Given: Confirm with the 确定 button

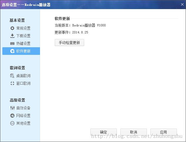Looking at the screenshot, I should coord(104,132).
